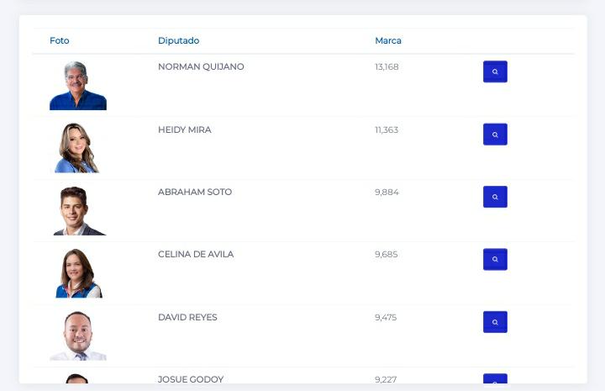Select the name NORMAN QUIJANO
This screenshot has height=391, width=605.
tap(201, 66)
